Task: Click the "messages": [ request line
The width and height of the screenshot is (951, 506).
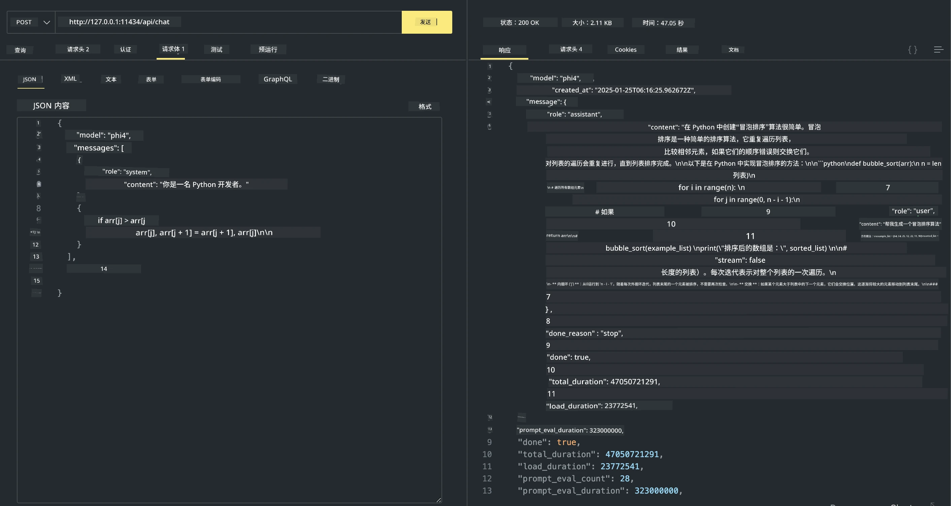Action: tap(99, 148)
